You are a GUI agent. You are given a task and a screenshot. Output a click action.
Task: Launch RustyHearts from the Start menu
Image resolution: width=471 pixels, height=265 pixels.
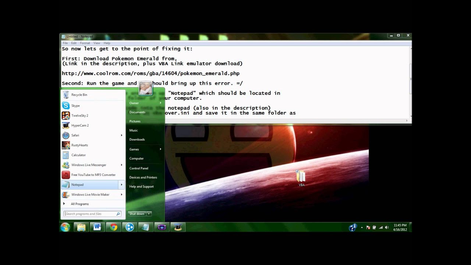(93, 145)
